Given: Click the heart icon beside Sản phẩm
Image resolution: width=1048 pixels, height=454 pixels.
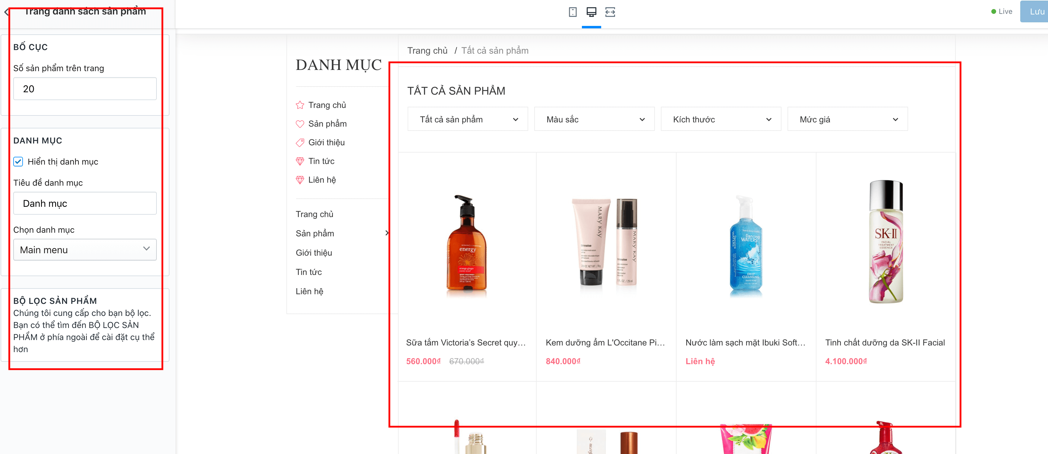Looking at the screenshot, I should [x=300, y=124].
